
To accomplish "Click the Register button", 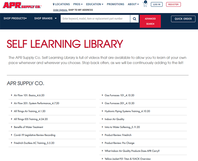I will (173, 5).
